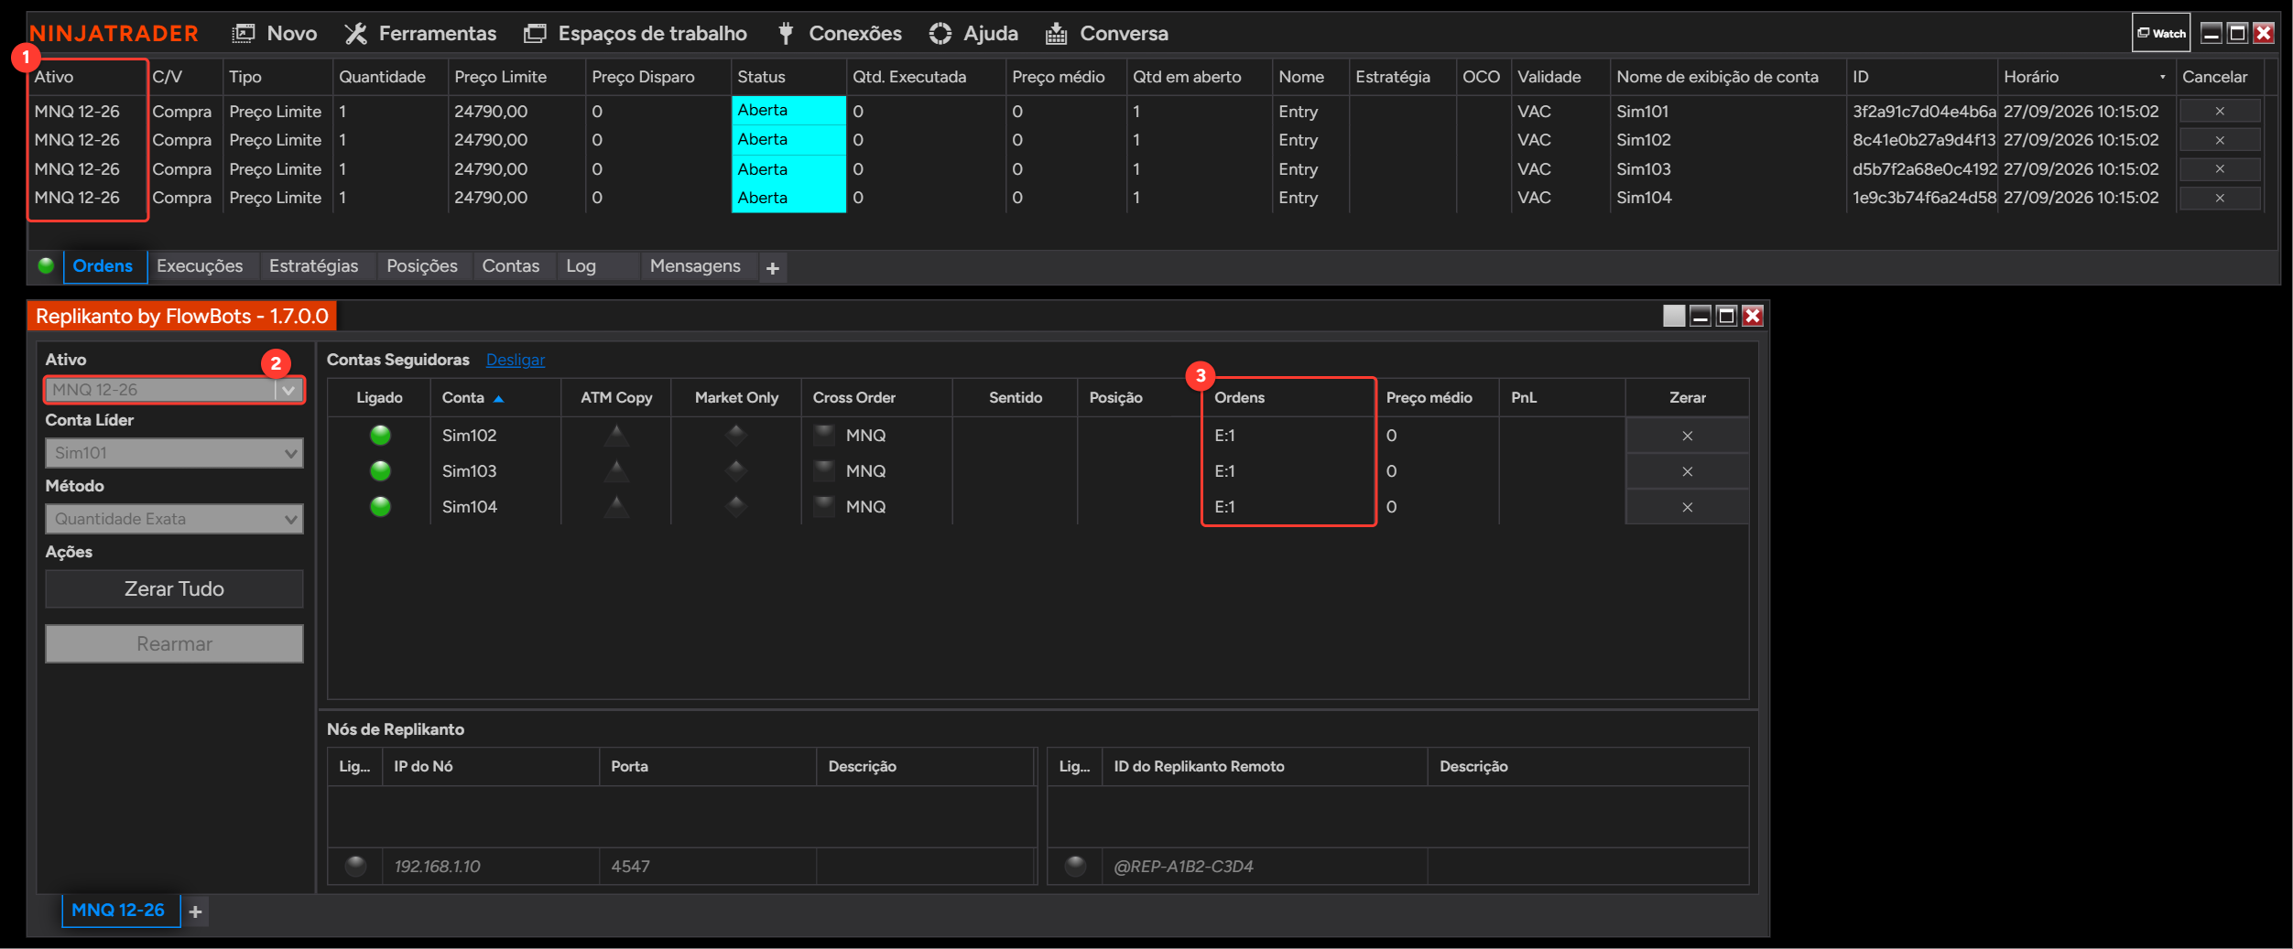This screenshot has height=949, width=2293.
Task: Click the Status column header
Action: [x=788, y=77]
